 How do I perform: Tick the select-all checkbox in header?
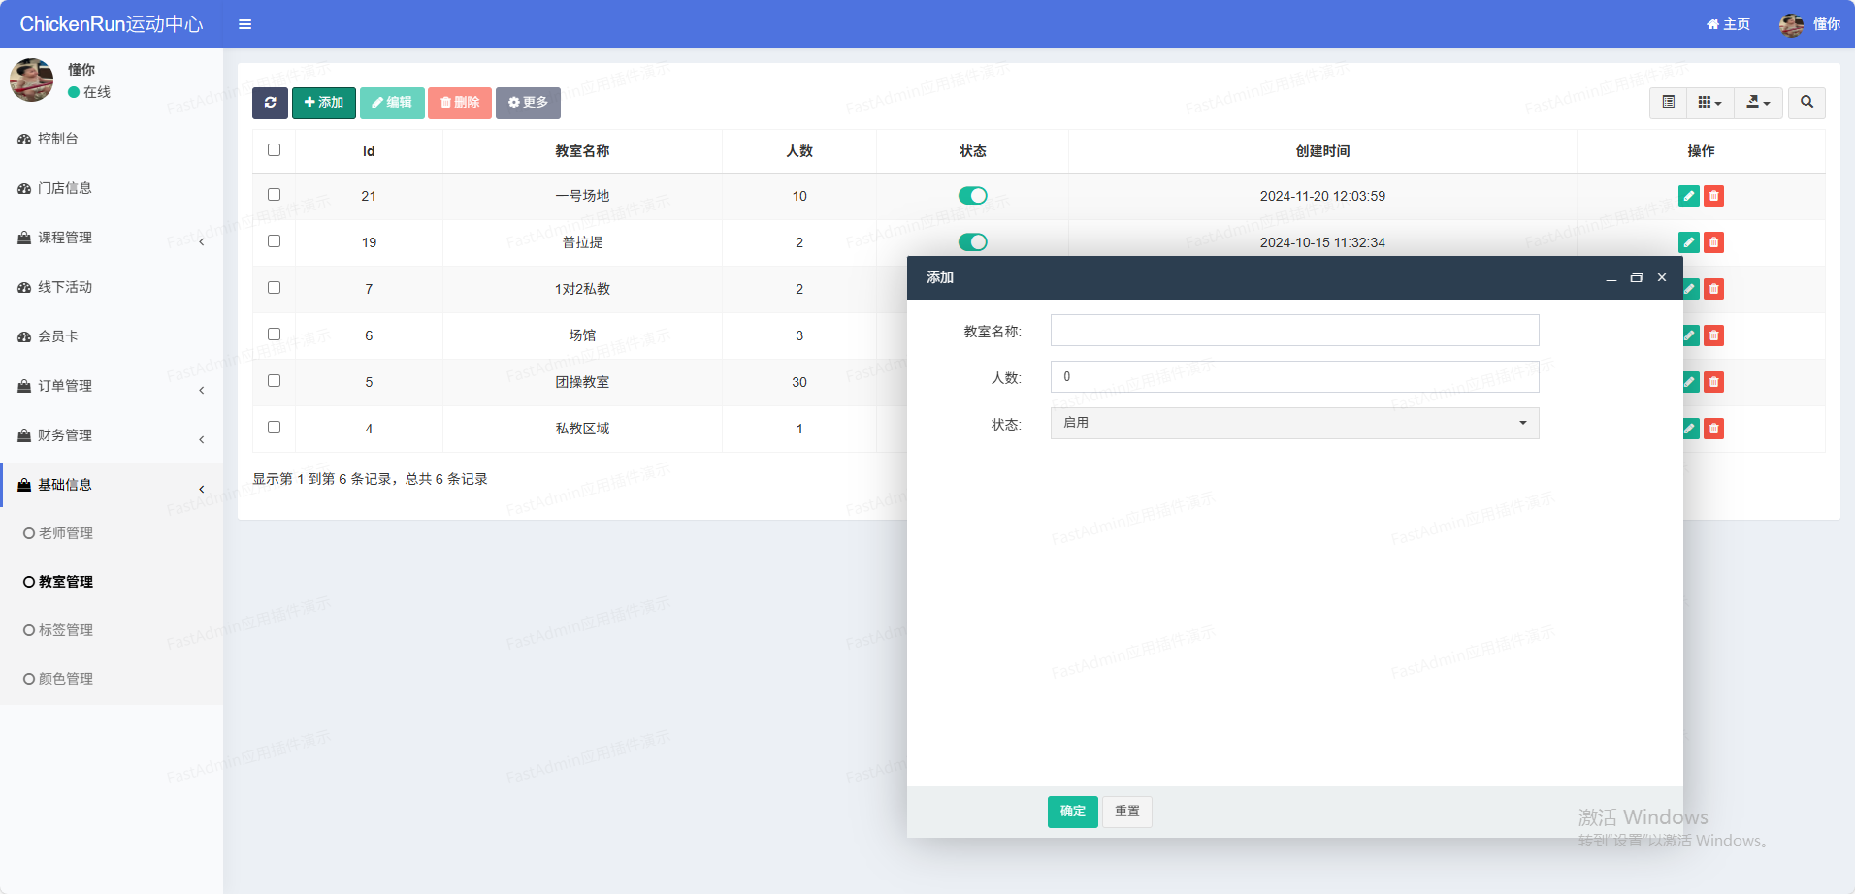[274, 150]
